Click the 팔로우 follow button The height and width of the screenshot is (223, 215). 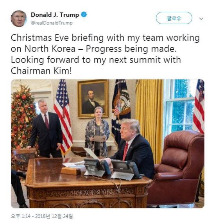click(x=174, y=18)
